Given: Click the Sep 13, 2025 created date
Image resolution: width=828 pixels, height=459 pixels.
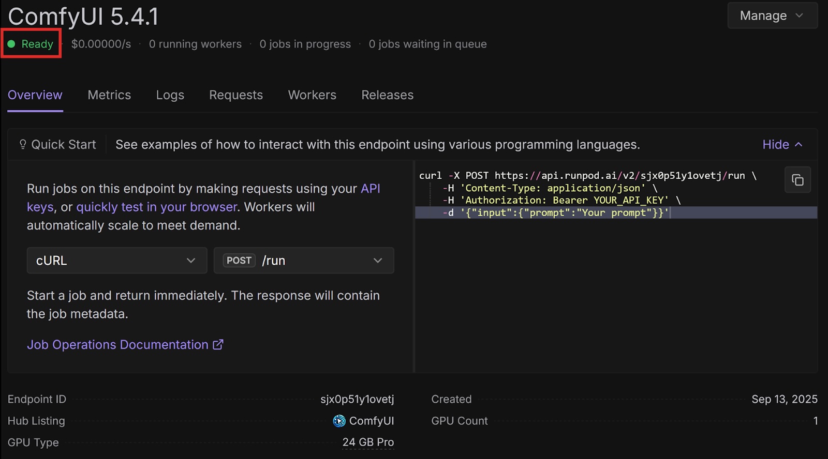Looking at the screenshot, I should 785,399.
